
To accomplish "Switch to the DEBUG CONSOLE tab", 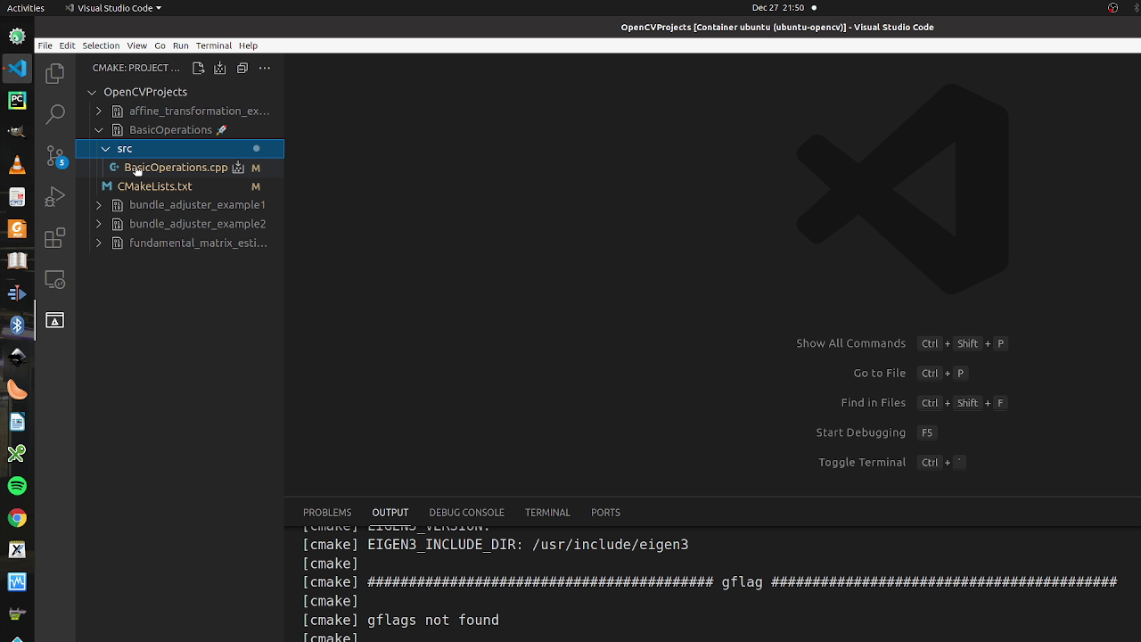I will pos(466,513).
